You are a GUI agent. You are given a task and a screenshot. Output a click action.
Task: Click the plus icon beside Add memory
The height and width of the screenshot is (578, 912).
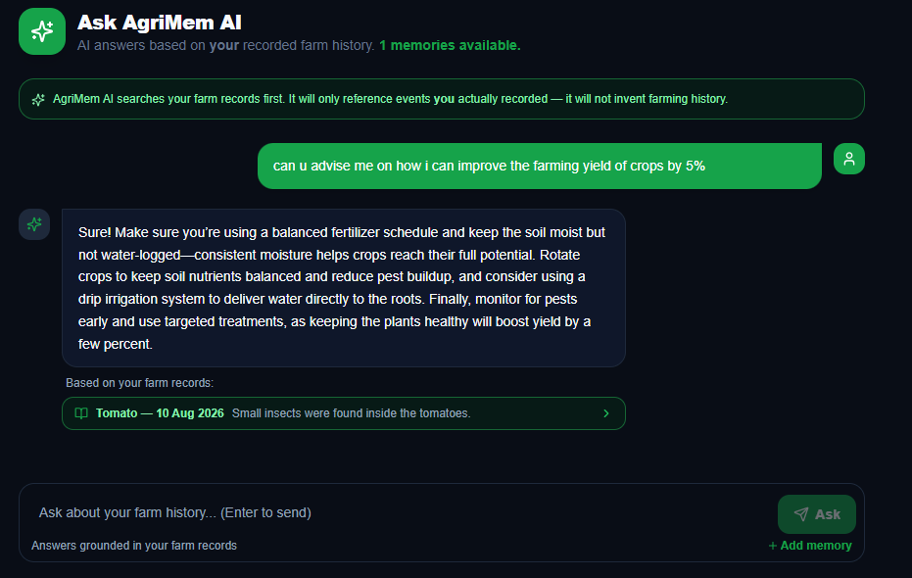772,546
